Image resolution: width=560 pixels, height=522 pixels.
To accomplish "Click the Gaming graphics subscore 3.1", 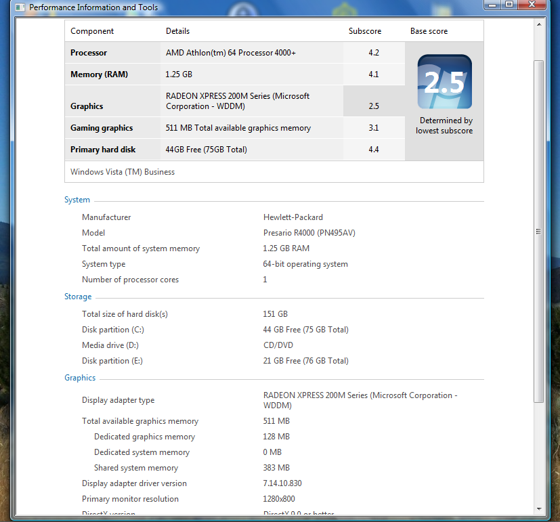I will click(374, 128).
